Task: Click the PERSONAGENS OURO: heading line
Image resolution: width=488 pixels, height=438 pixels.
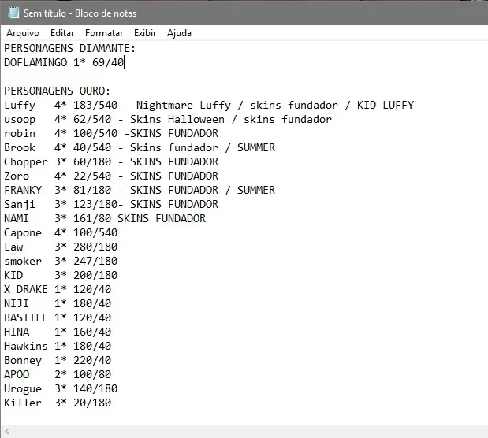Action: pyautogui.click(x=57, y=91)
